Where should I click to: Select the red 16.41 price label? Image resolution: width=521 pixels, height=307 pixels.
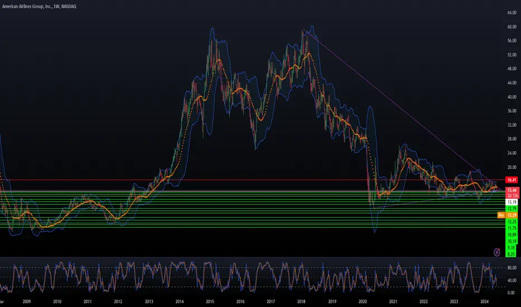coord(511,180)
